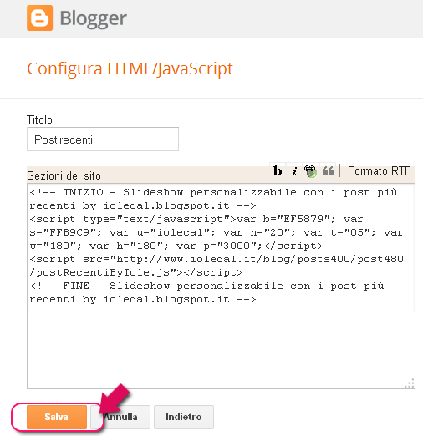Viewport: 423px width, 436px height.
Task: Place cursor on the FINE comment line
Action: (206, 286)
